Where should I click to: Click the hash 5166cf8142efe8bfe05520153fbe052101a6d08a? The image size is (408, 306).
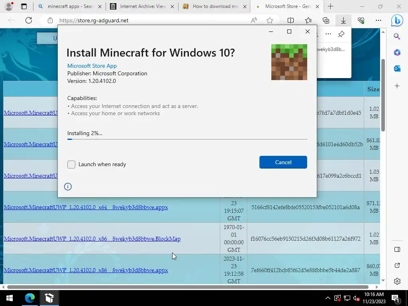[x=306, y=207]
